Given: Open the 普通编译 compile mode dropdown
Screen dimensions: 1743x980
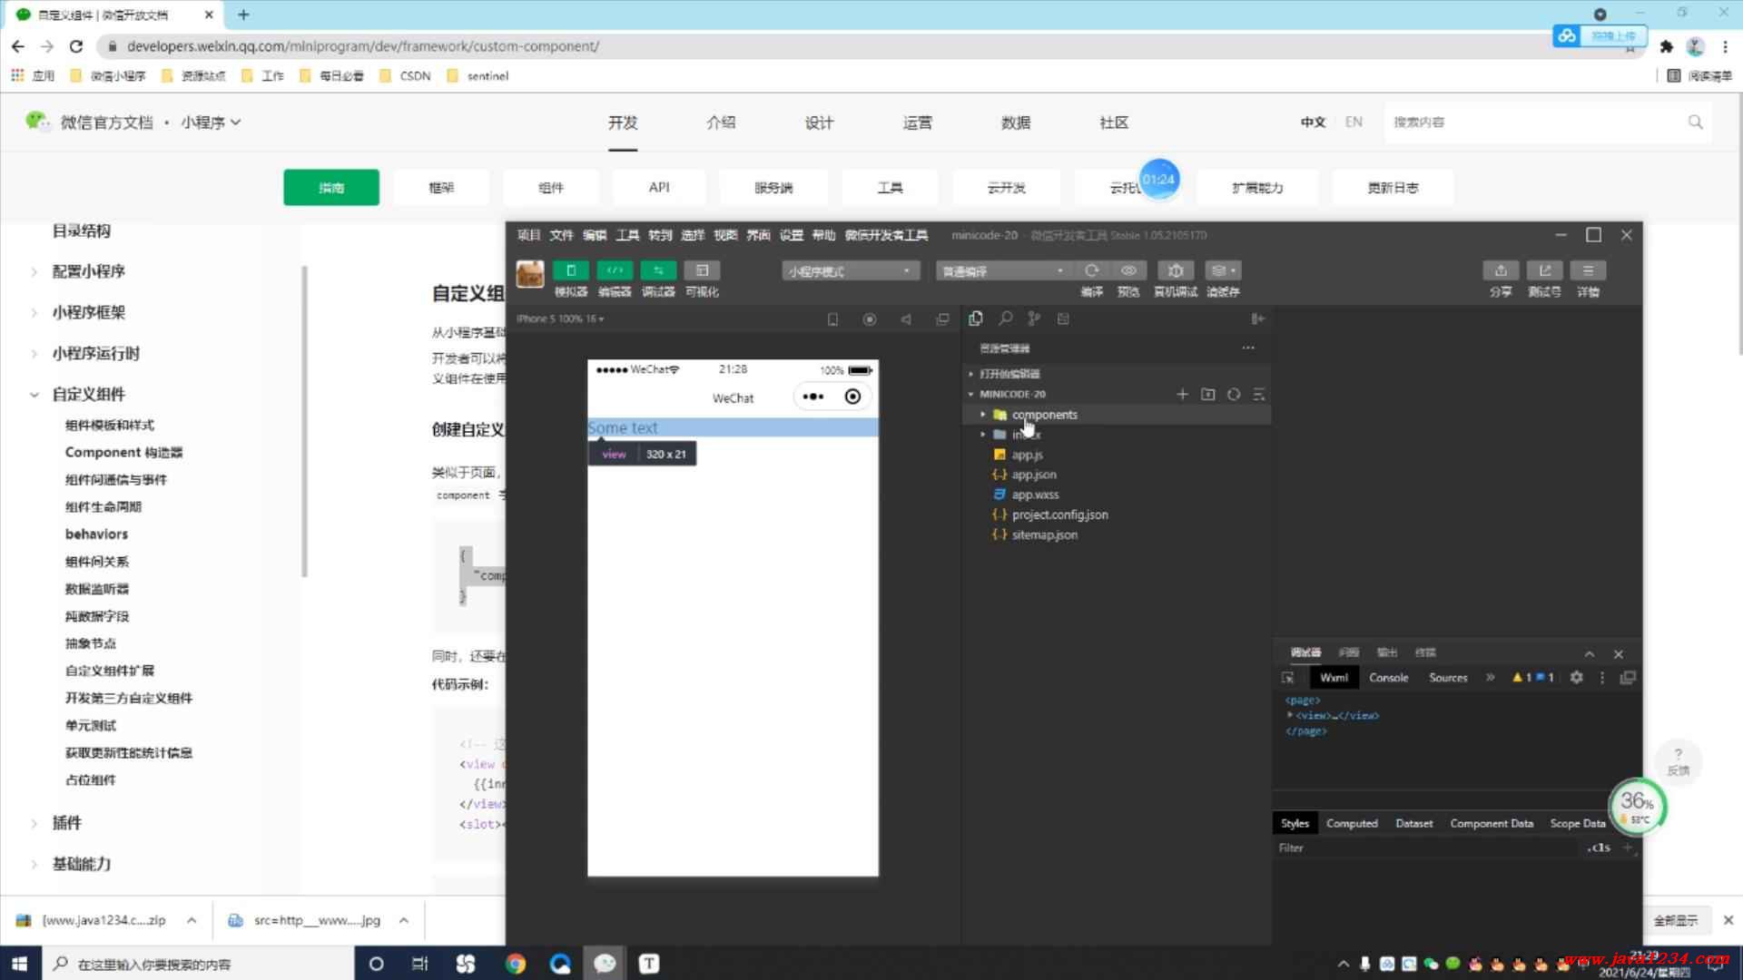Looking at the screenshot, I should 1004,271.
